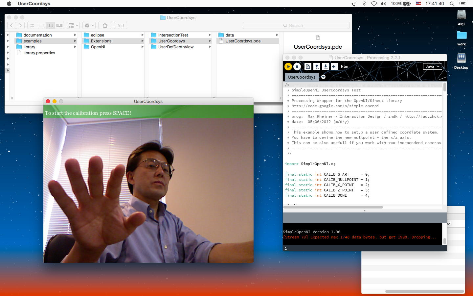
Task: Click the UserCoordsys.pde preview document icon
Action: pos(318,37)
